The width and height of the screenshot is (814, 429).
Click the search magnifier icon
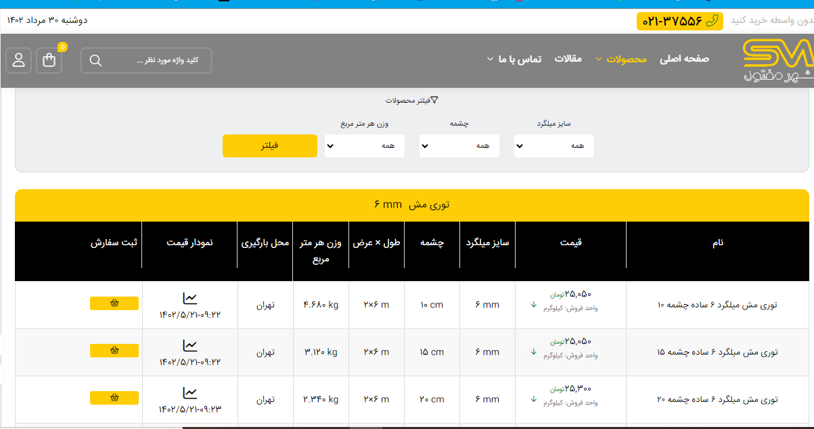coord(95,61)
